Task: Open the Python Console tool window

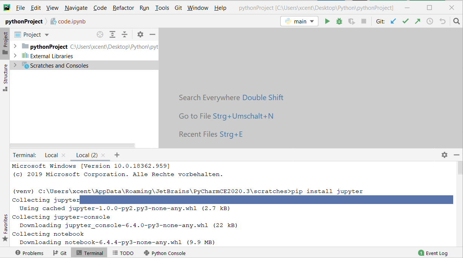Action: (165, 253)
